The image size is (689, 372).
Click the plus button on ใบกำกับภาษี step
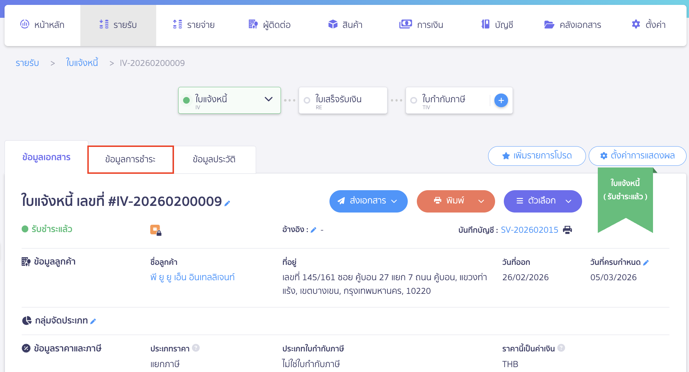click(x=501, y=100)
